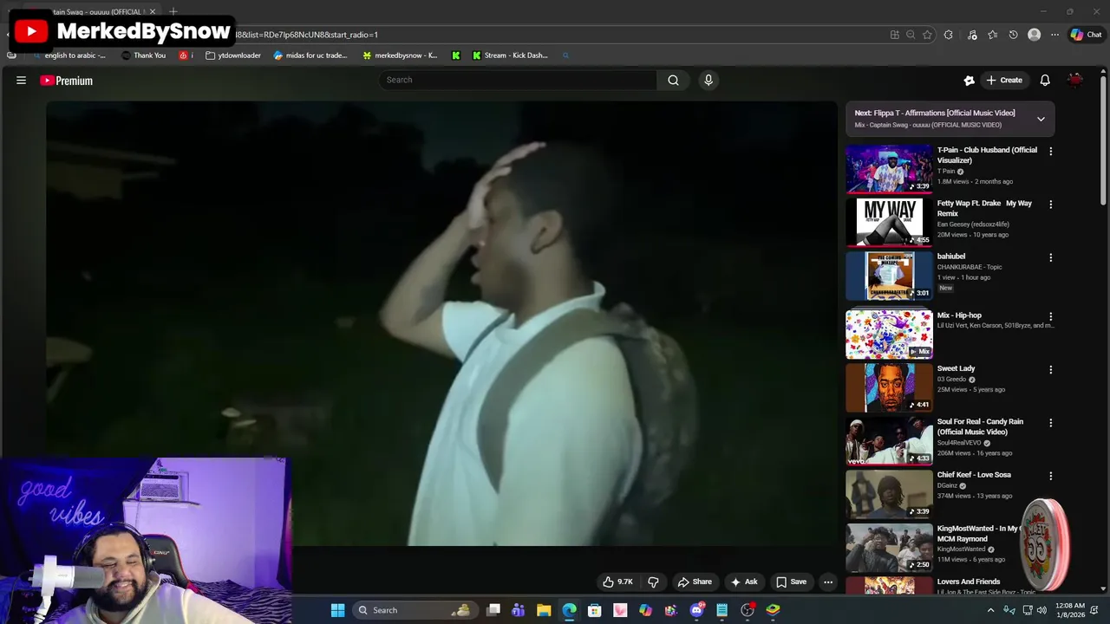Open YouTube notifications bell

(x=1045, y=80)
